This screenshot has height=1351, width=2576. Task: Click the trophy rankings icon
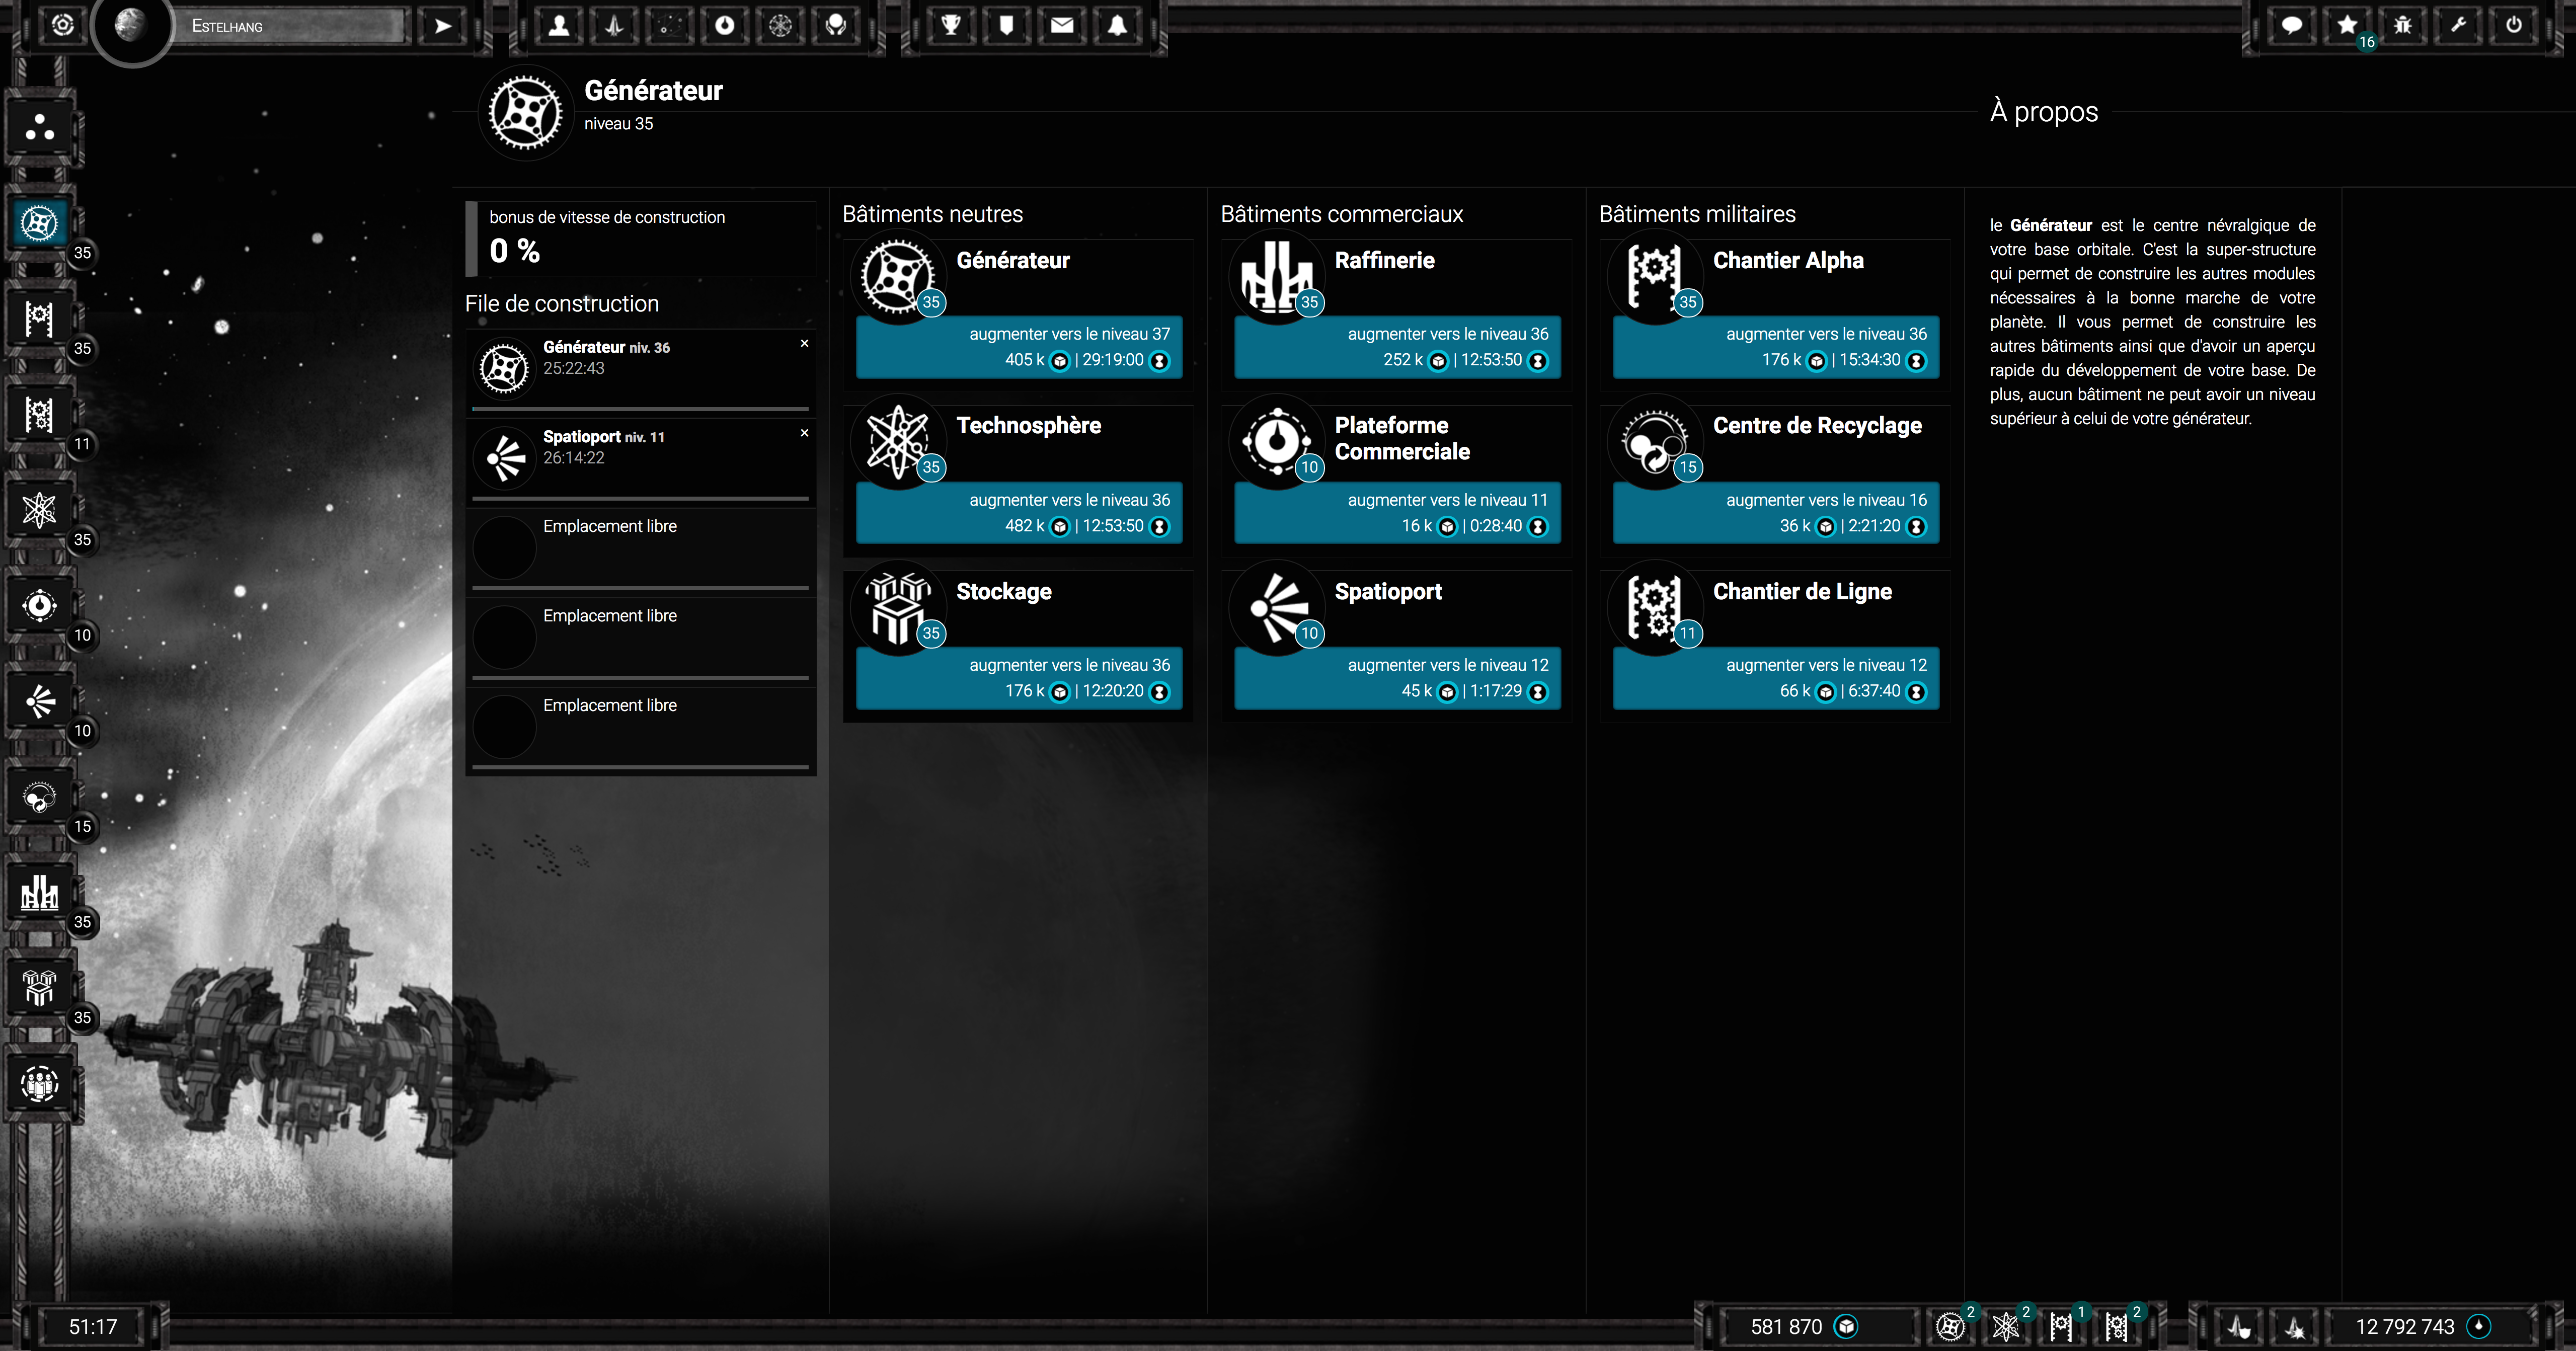tap(951, 26)
